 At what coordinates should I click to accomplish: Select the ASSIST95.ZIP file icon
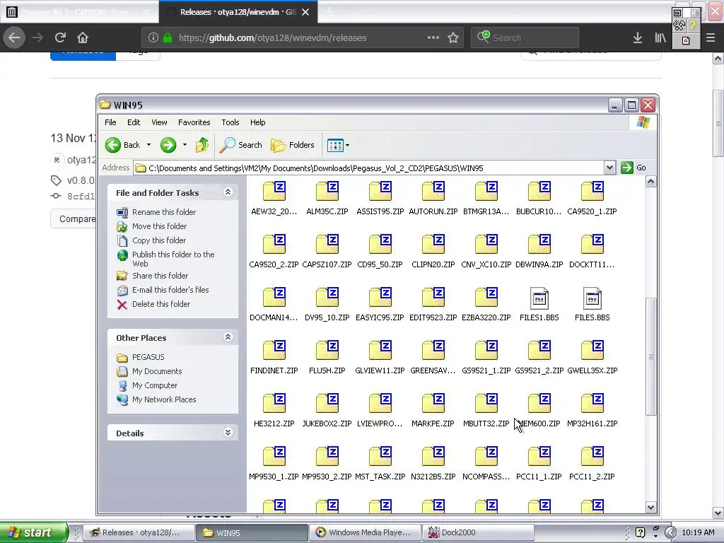point(380,191)
